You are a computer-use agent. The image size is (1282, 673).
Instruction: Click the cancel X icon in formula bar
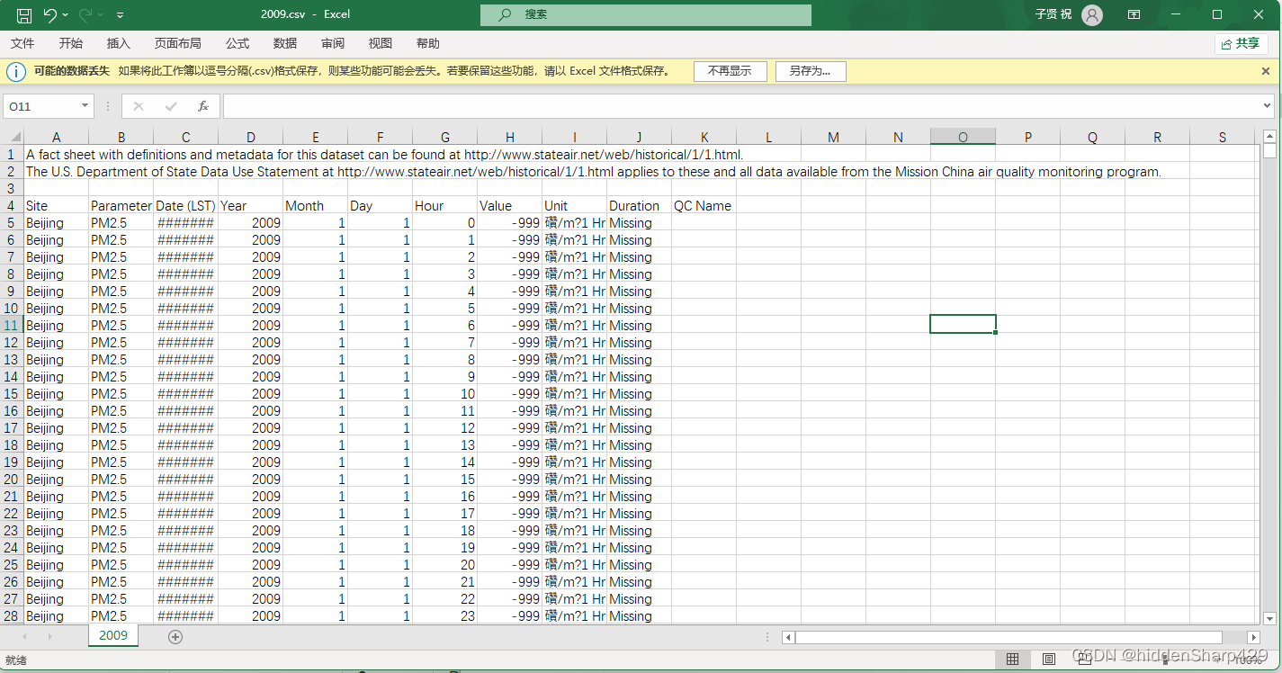tap(139, 106)
